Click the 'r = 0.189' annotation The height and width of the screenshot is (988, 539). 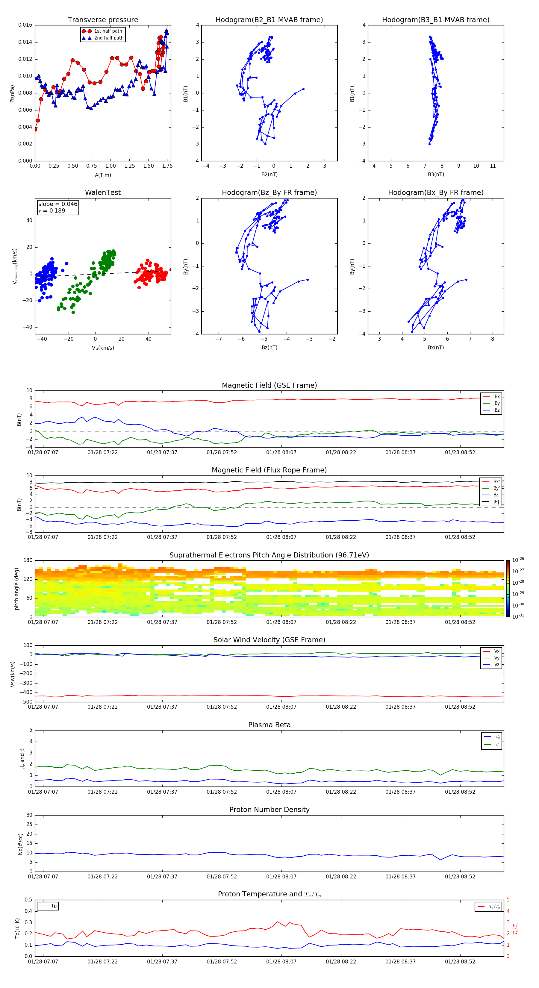point(52,210)
